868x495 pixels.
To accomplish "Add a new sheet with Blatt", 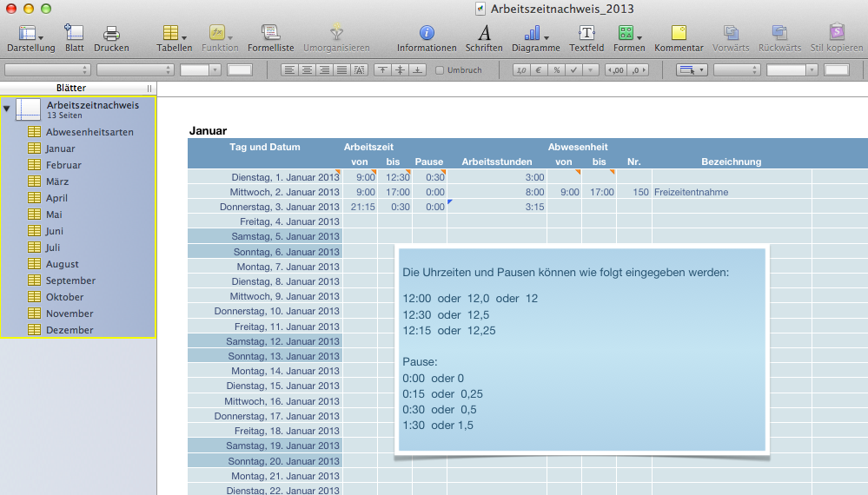I will [75, 34].
